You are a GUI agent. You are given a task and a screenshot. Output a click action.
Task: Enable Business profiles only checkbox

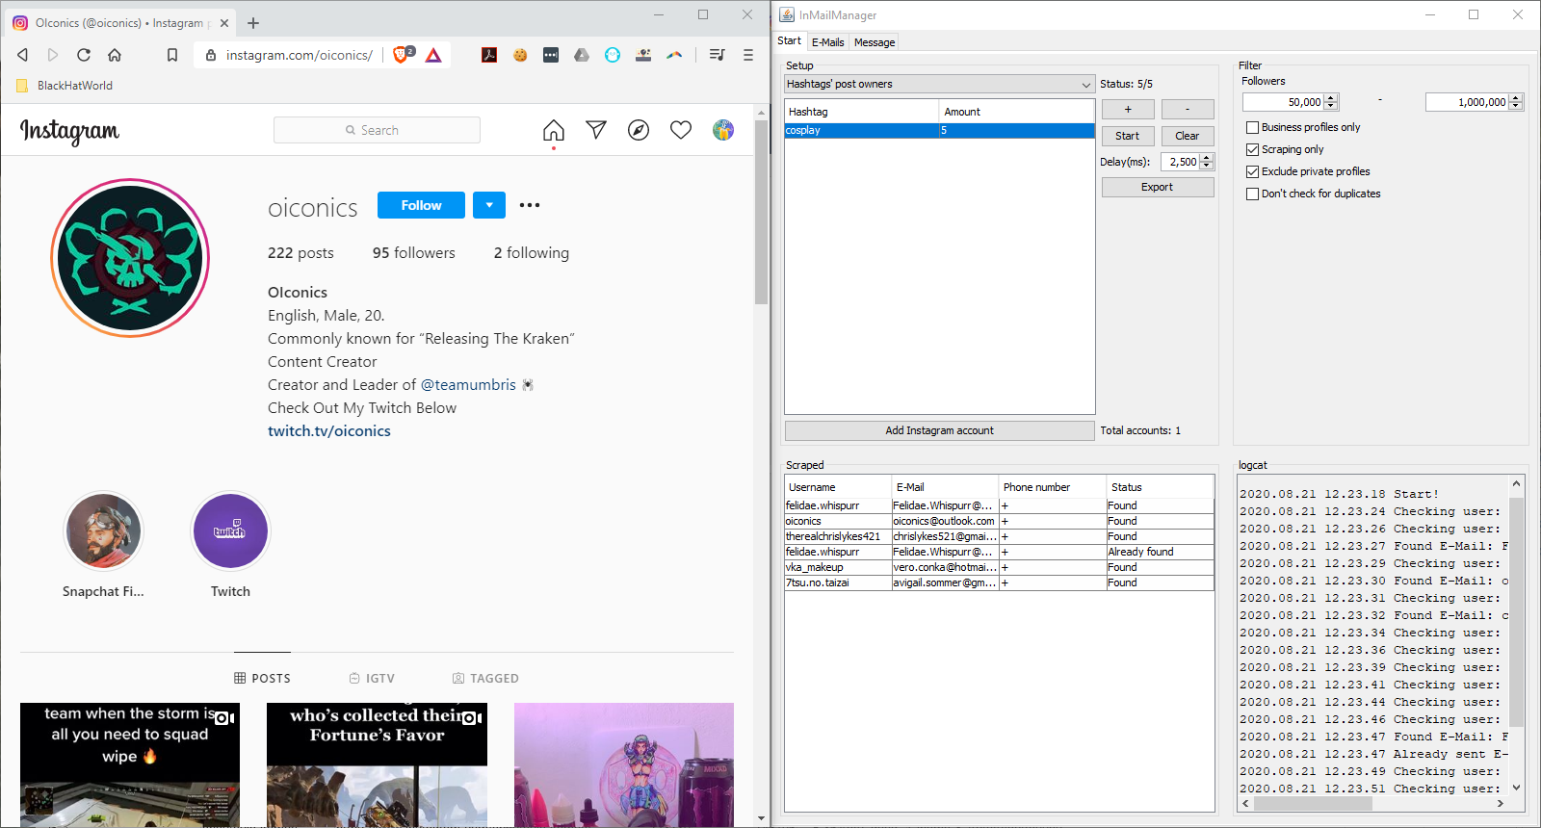(x=1252, y=127)
